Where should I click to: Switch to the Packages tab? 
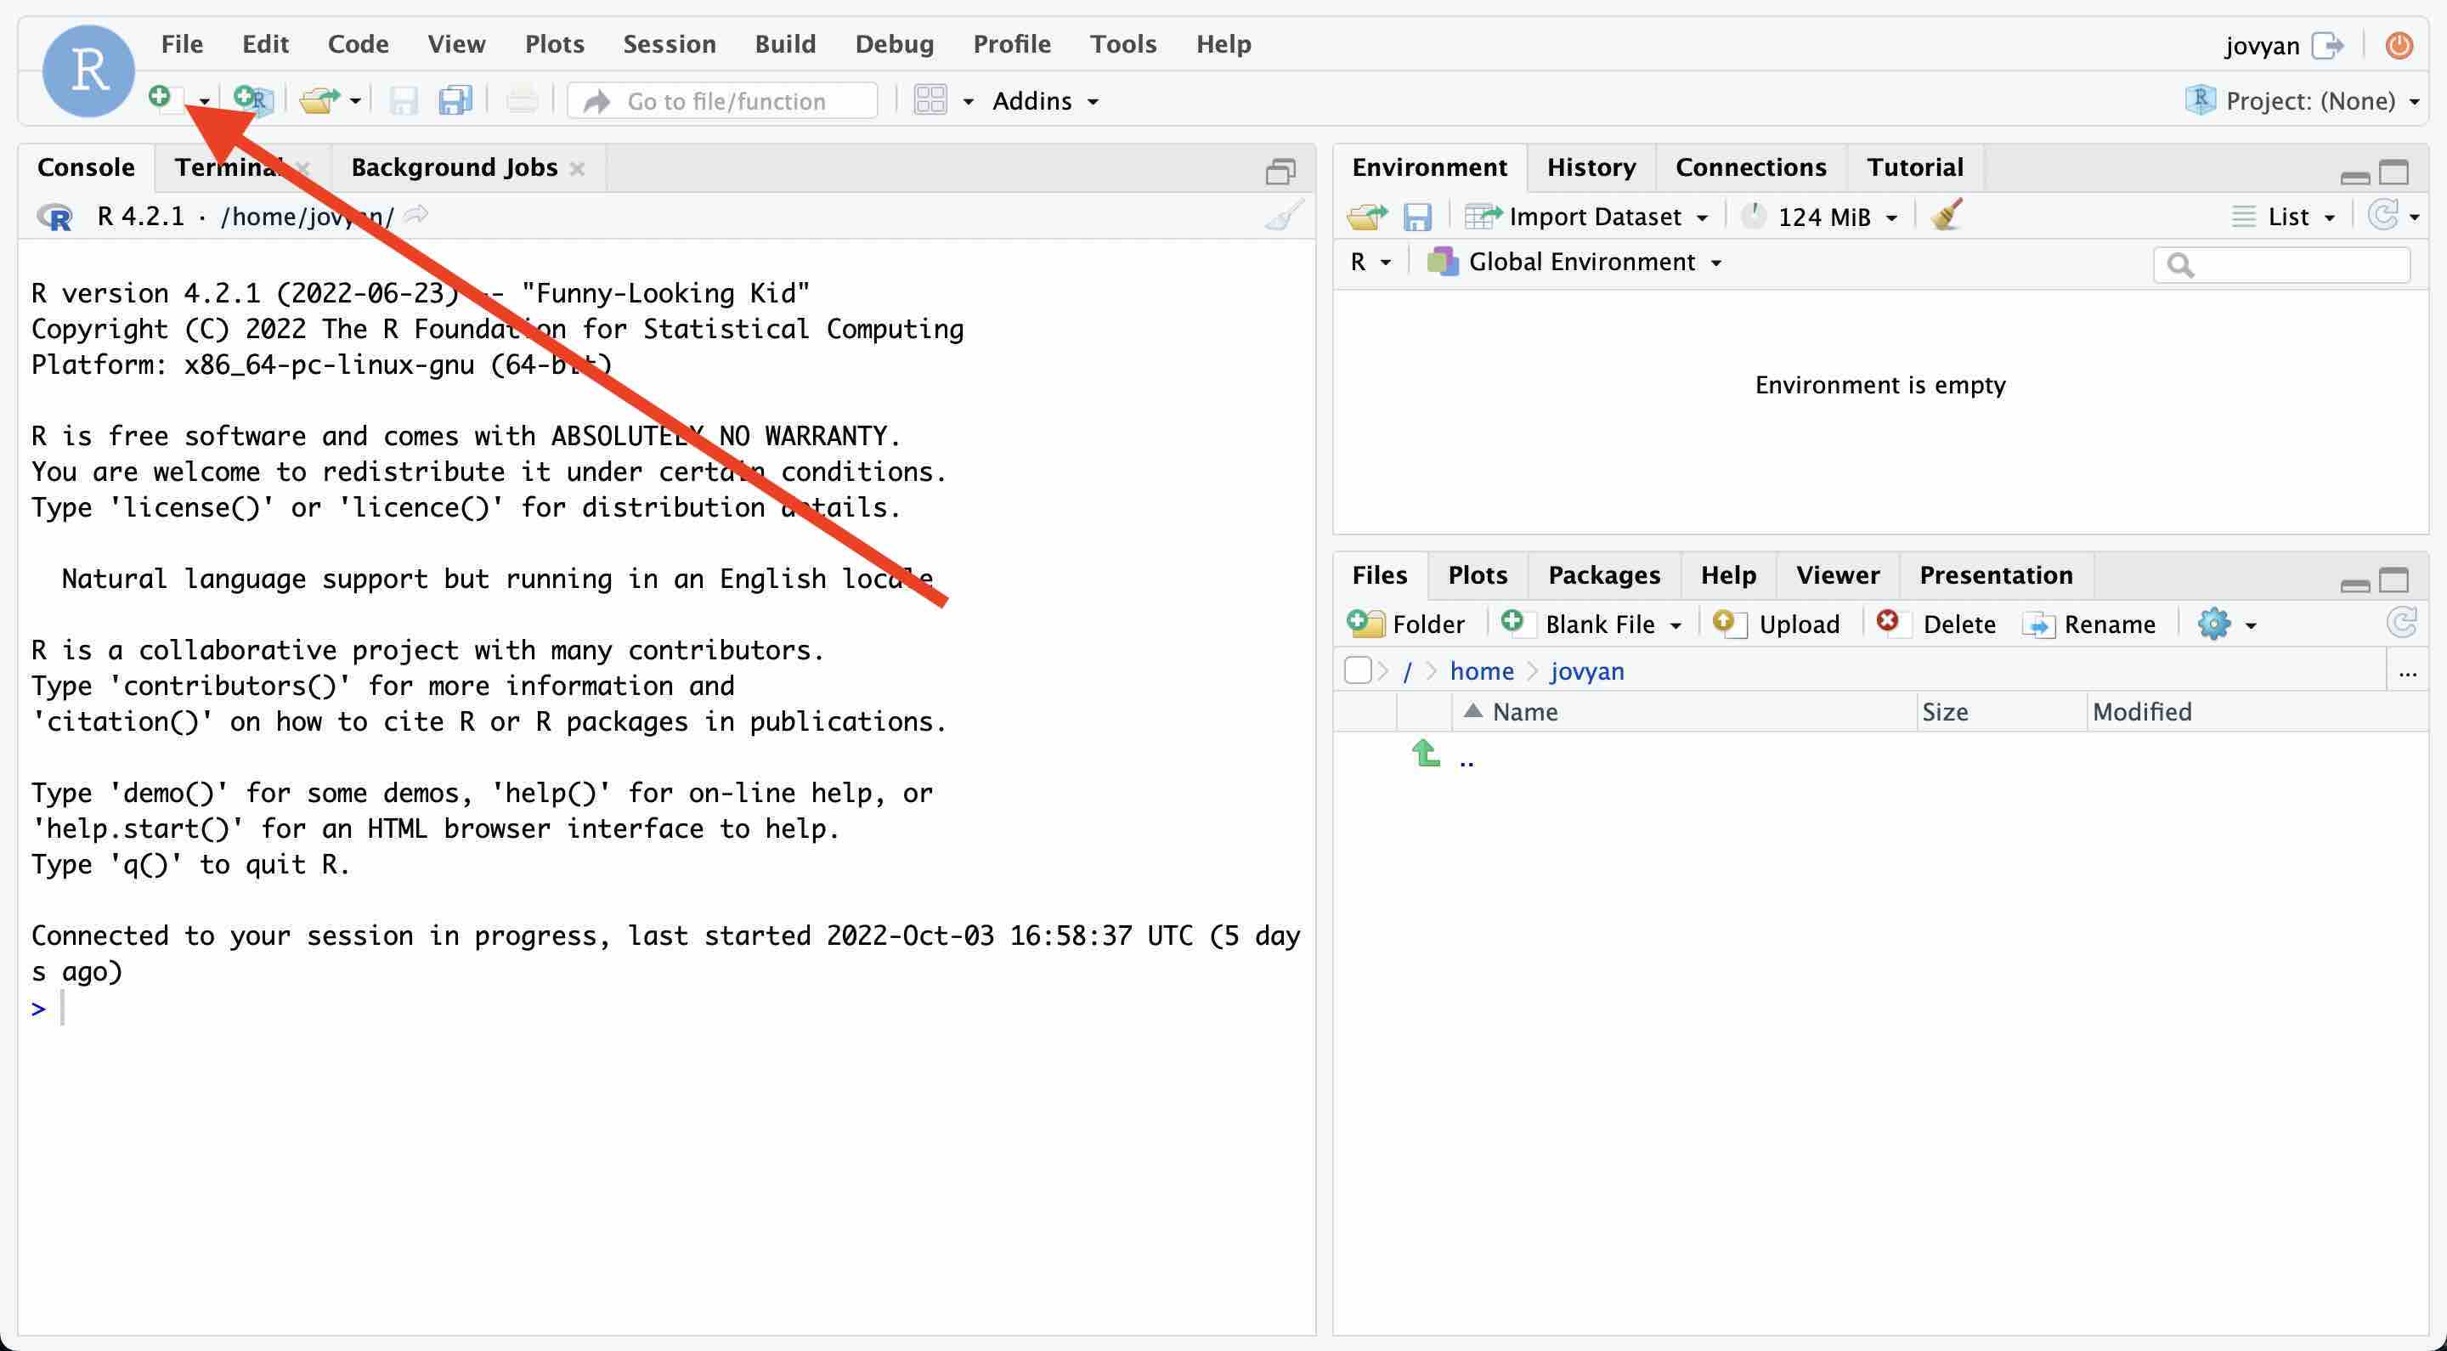pos(1603,574)
